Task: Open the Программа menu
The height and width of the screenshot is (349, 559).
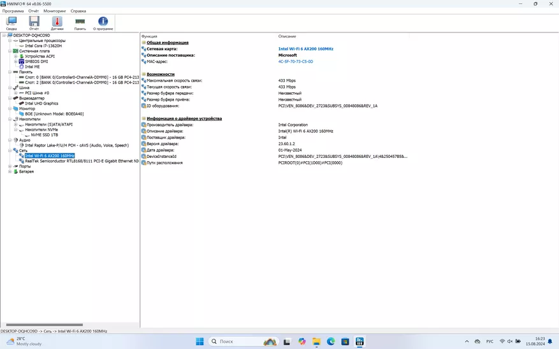Action: pos(13,11)
